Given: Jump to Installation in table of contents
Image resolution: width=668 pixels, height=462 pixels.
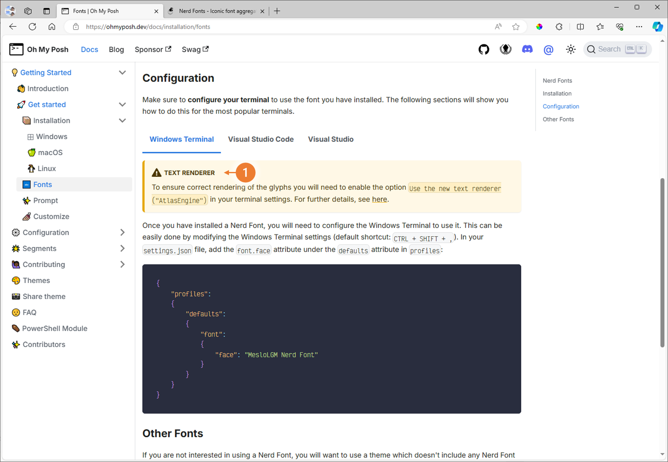Looking at the screenshot, I should [x=557, y=93].
